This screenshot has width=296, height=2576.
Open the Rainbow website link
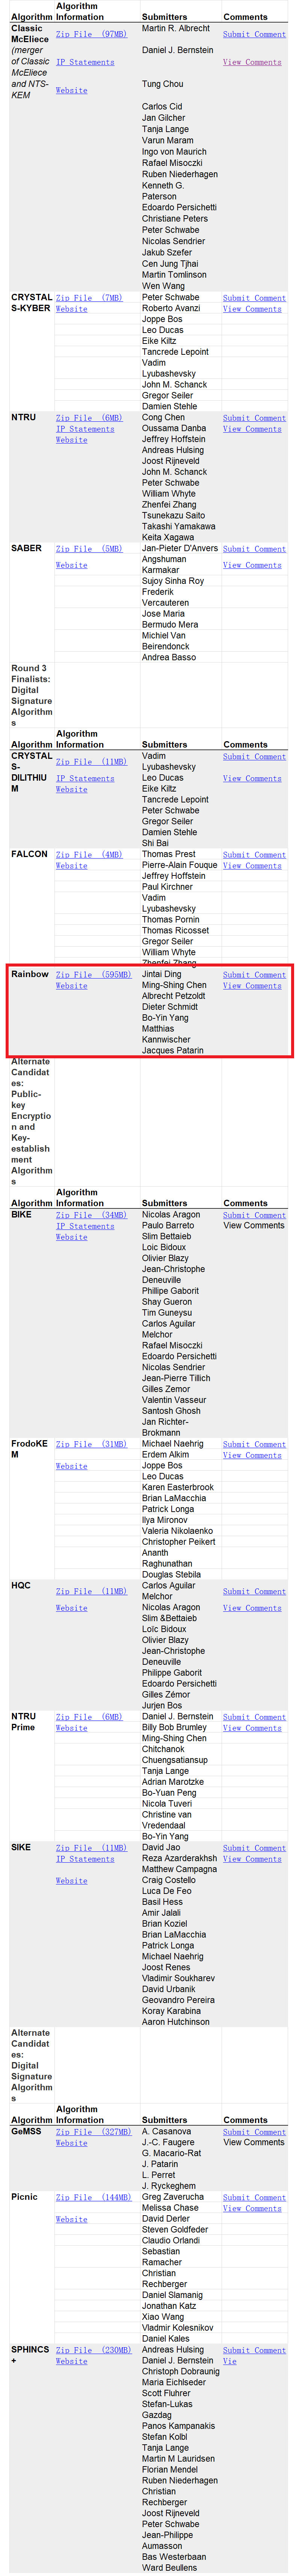[72, 986]
